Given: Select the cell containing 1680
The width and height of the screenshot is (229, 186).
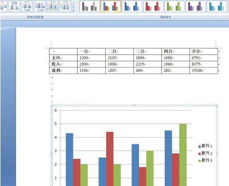Looking at the screenshot, I should (x=176, y=58).
